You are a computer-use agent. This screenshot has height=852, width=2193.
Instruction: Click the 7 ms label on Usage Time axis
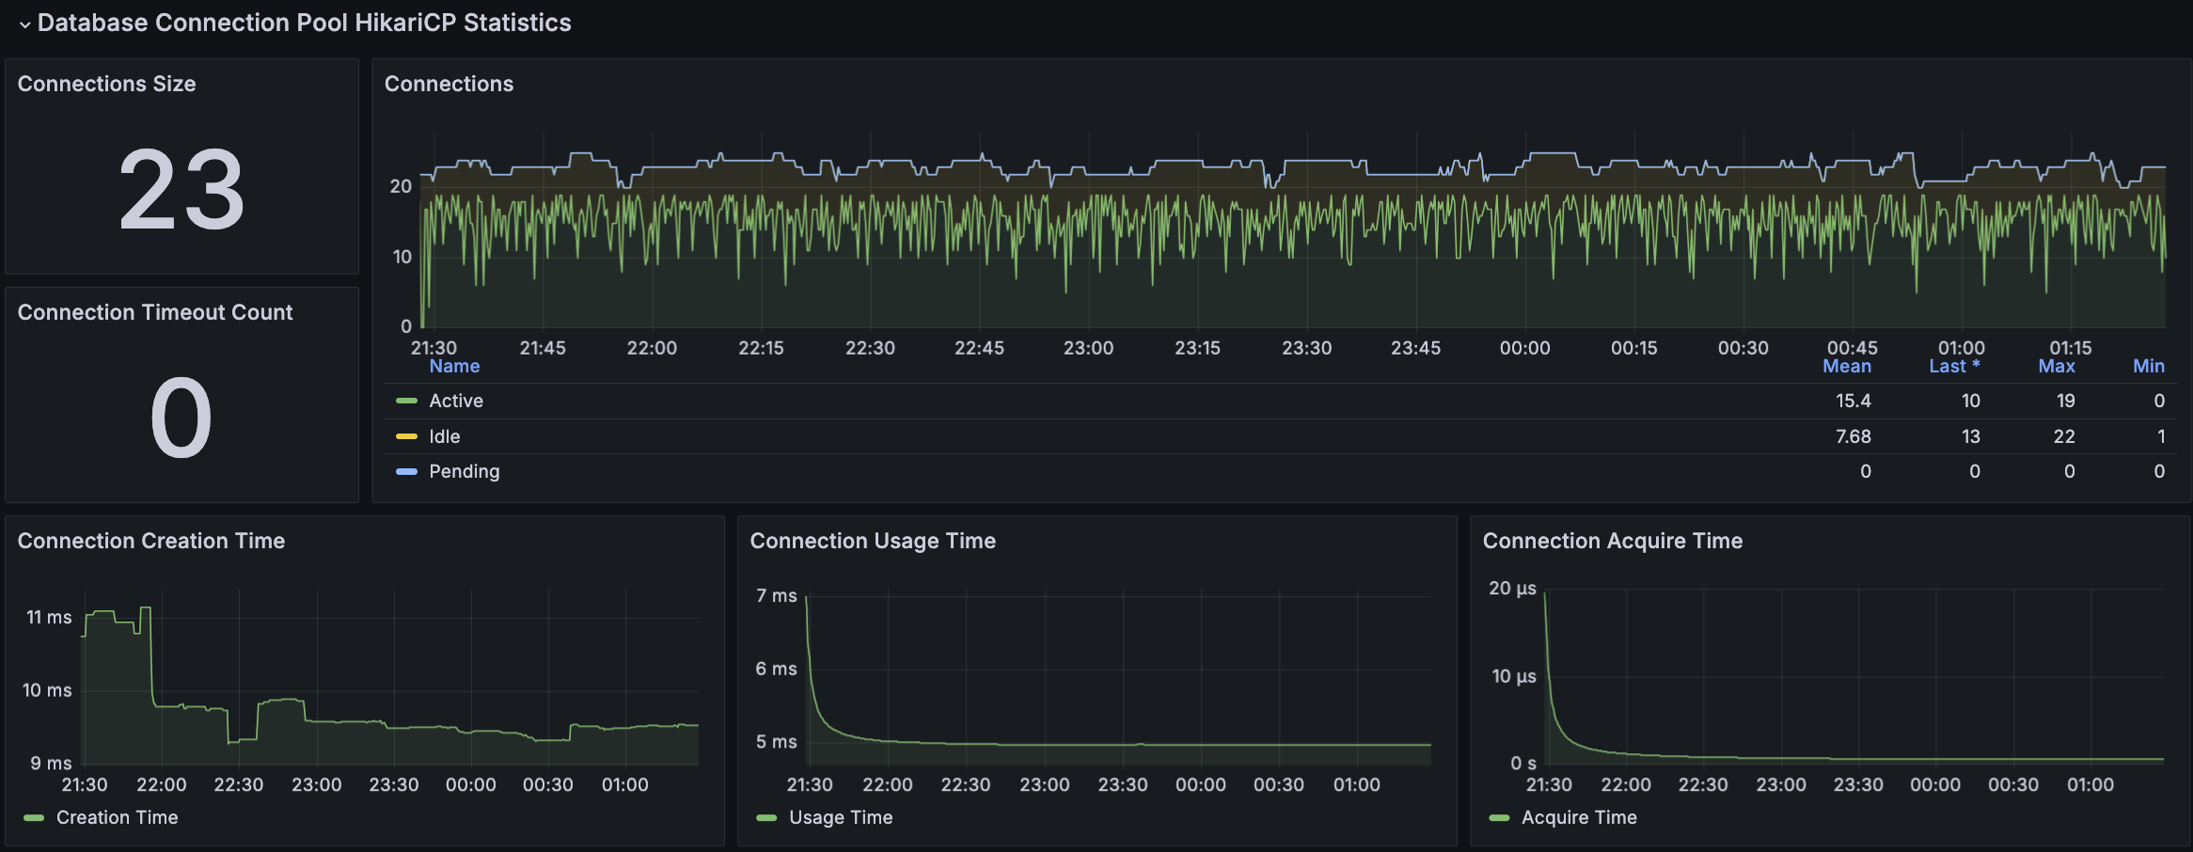(x=777, y=595)
